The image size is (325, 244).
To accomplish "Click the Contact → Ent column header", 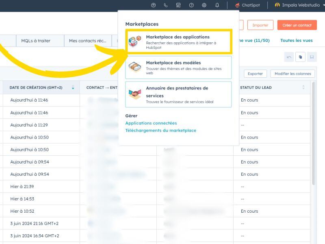I will coord(102,87).
